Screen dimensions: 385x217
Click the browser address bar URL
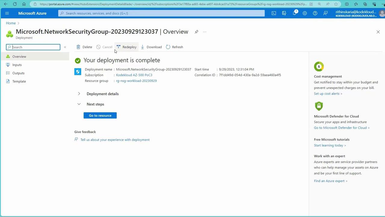coord(173,4)
